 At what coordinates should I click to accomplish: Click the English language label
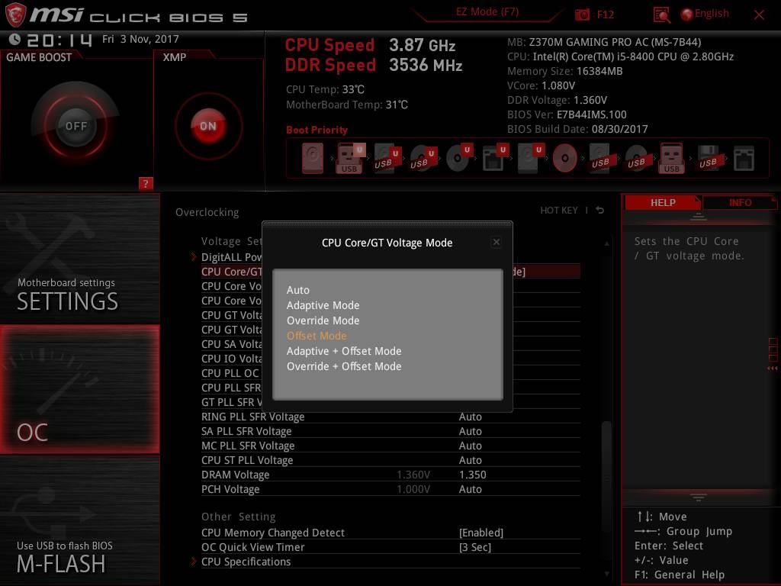712,14
